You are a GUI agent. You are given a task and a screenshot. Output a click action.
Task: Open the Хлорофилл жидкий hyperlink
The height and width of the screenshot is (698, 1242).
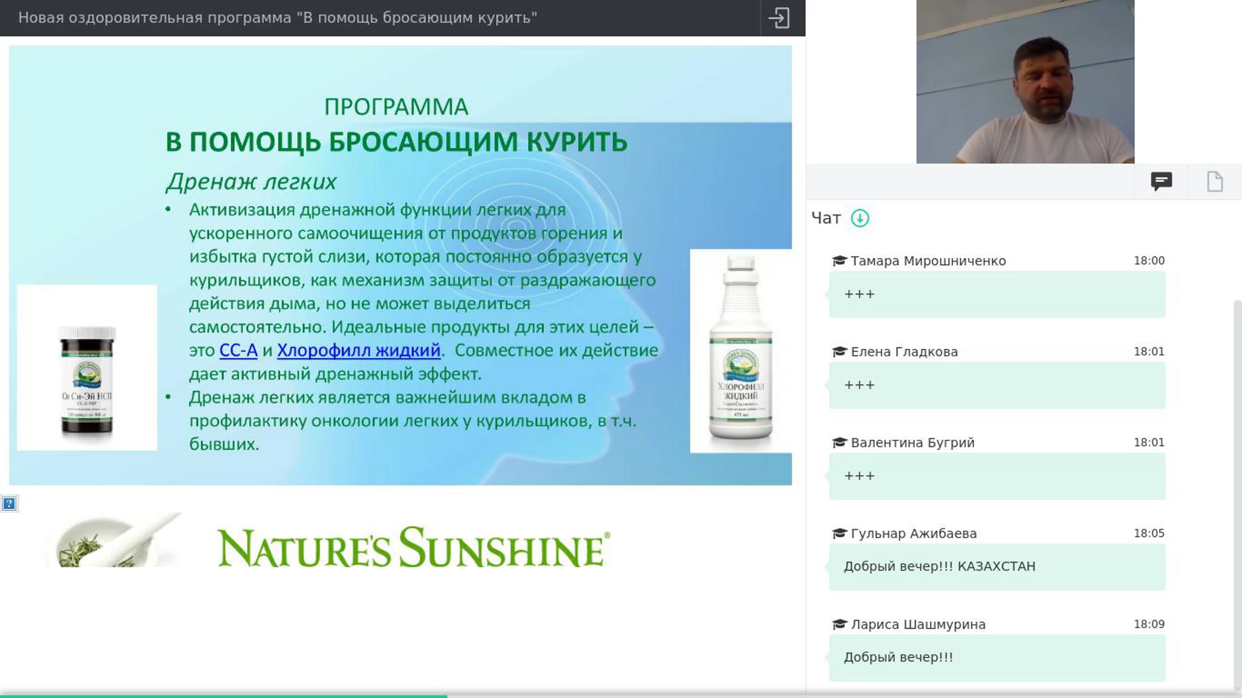(359, 350)
